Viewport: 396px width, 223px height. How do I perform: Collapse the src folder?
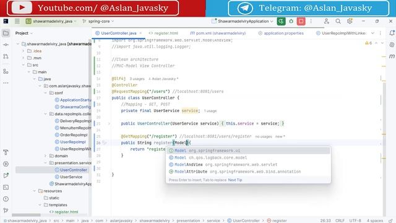24,65
